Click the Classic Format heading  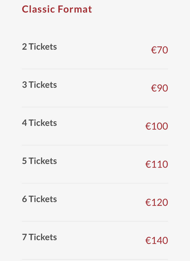[x=57, y=9]
